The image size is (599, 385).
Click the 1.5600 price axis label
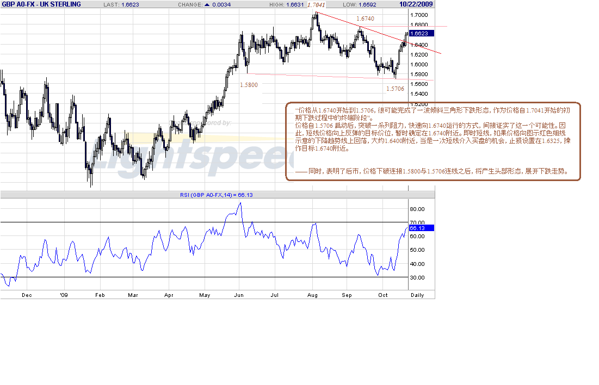click(419, 84)
